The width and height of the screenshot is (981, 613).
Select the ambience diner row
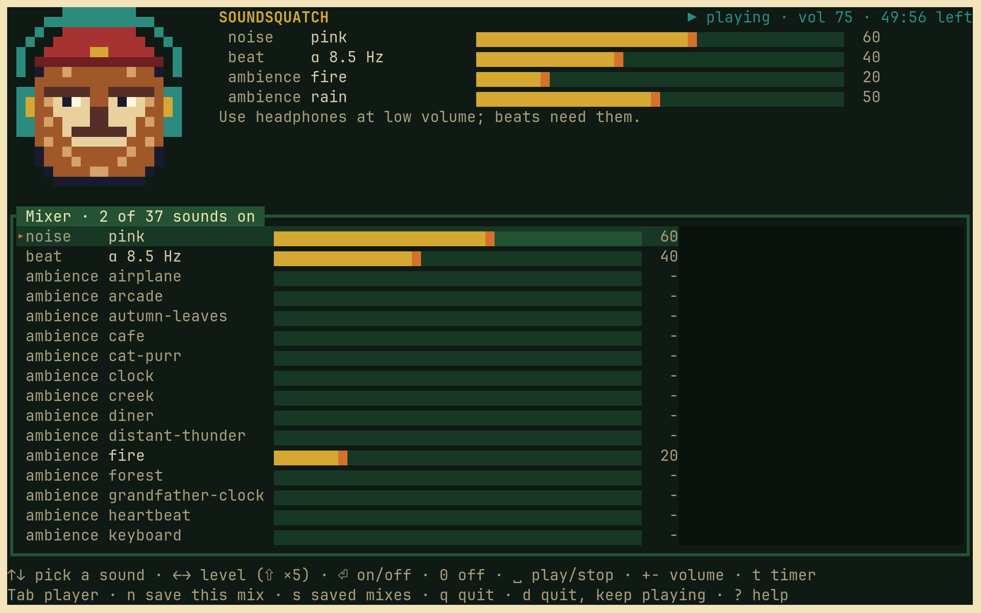[x=347, y=416]
